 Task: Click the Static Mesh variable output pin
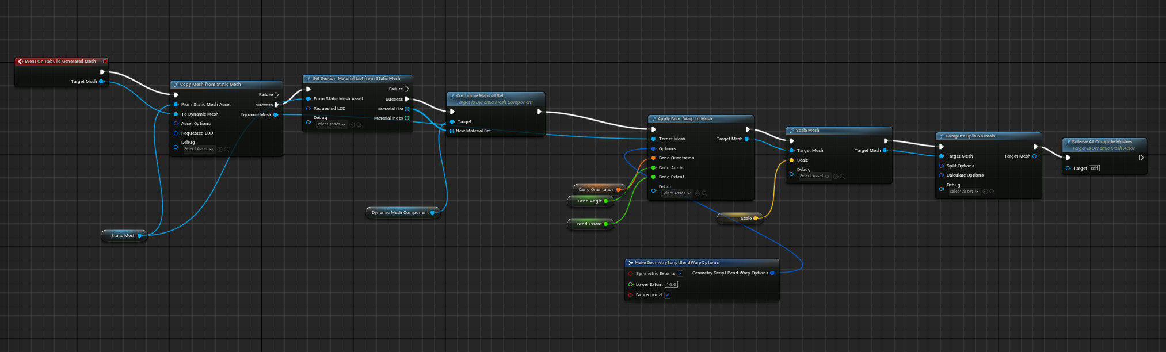140,235
